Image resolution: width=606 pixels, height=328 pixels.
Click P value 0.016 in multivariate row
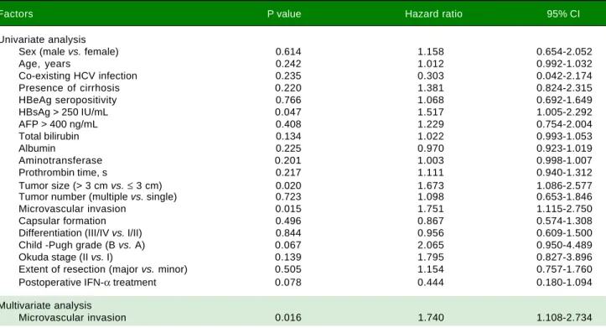(x=288, y=317)
